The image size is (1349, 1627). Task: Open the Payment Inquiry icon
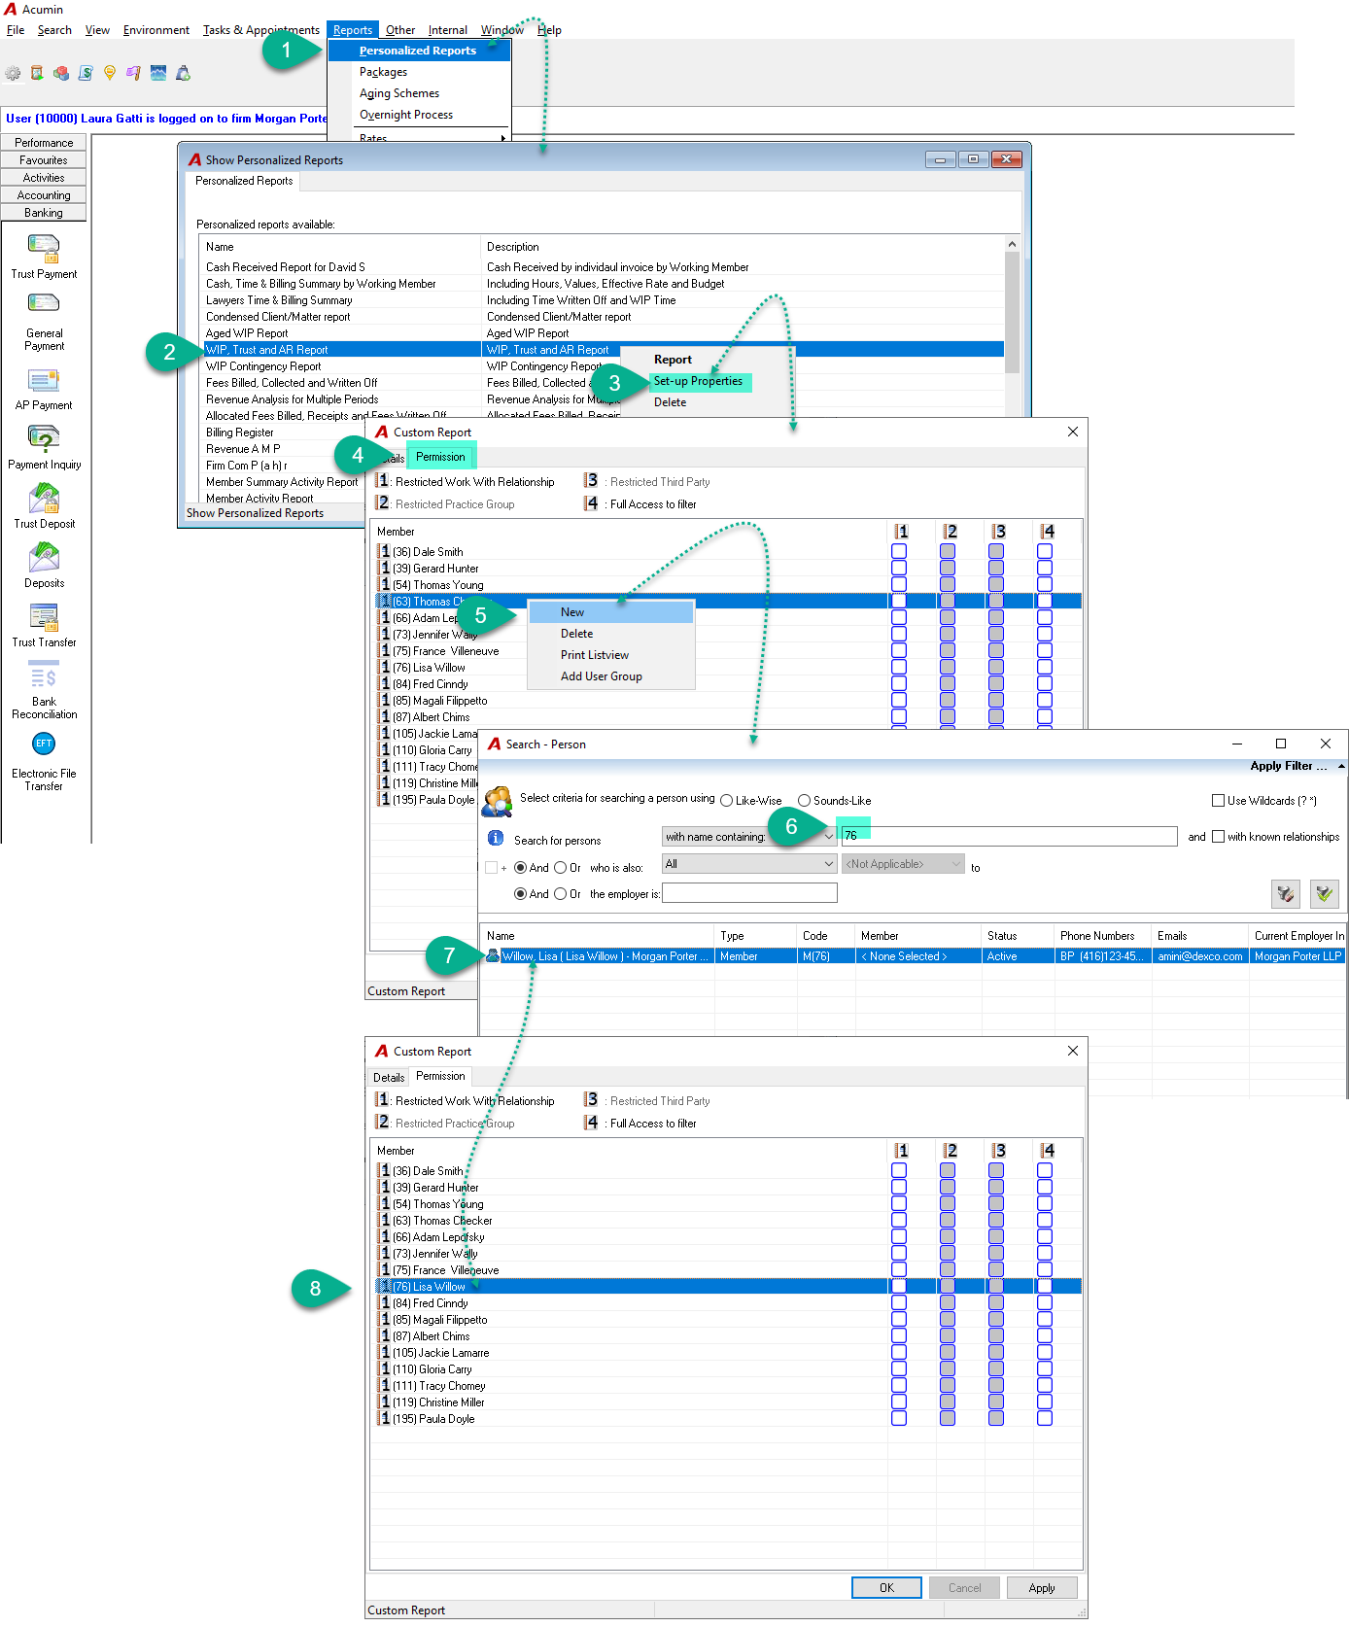(x=44, y=439)
